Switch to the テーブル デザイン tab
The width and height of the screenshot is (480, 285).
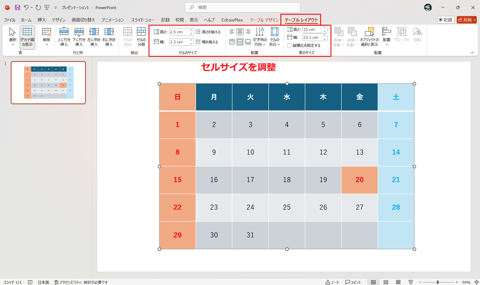pyautogui.click(x=264, y=20)
